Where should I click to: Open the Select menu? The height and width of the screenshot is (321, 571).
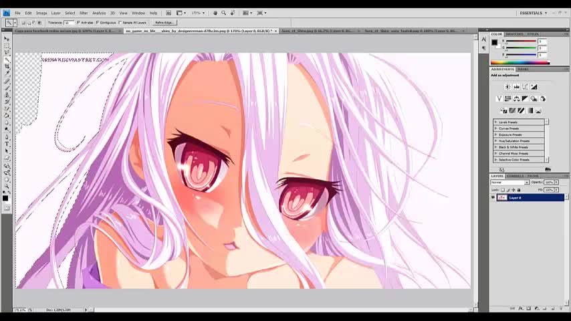tap(70, 13)
